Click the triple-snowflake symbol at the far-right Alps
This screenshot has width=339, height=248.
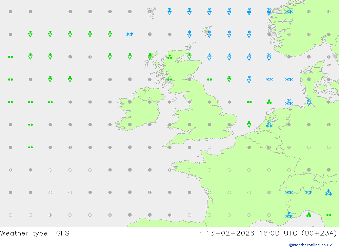coord(328,193)
